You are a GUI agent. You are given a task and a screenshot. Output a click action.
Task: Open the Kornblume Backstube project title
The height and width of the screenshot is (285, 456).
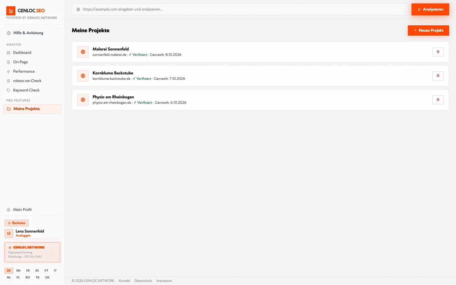tap(113, 73)
